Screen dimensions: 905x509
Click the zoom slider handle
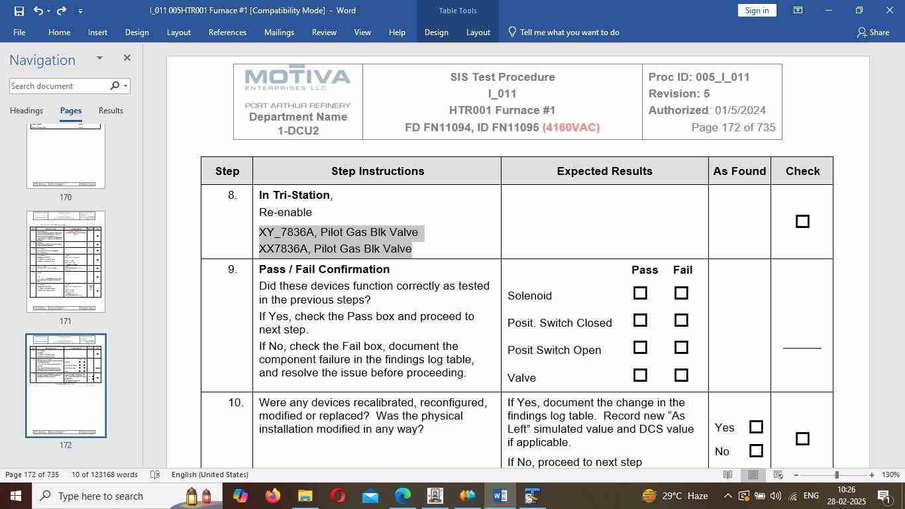pos(837,475)
